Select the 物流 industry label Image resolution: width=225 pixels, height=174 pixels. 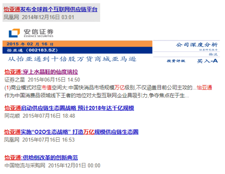[x=213, y=54]
